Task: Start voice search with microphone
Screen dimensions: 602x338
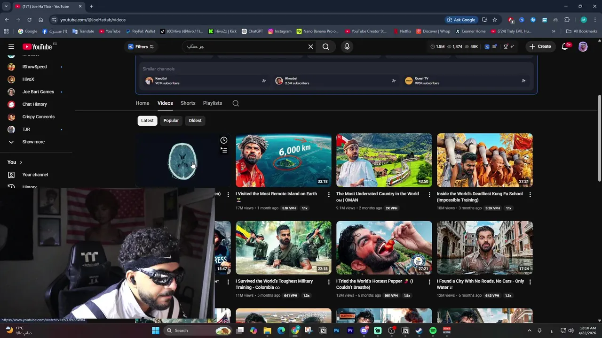Action: point(347,46)
